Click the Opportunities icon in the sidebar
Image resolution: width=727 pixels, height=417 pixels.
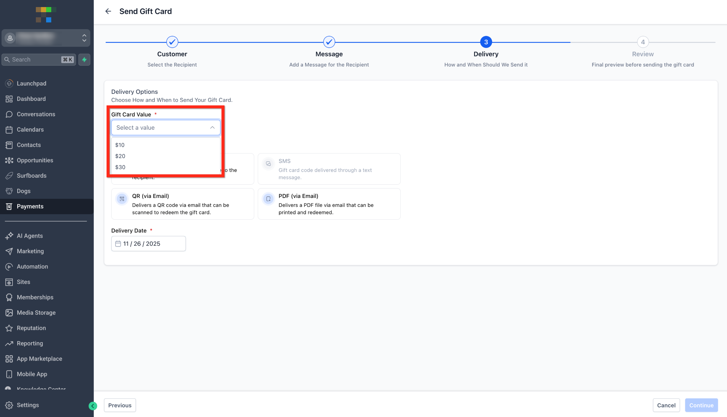coord(9,160)
